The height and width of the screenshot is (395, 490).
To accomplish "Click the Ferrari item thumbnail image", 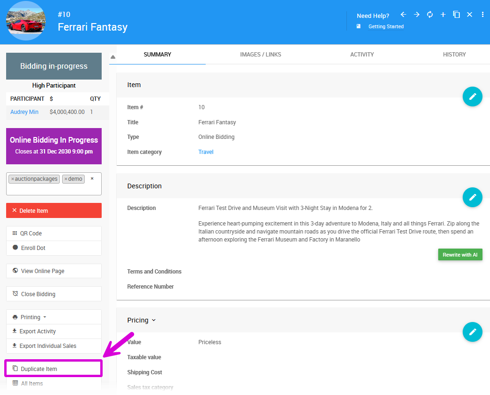I will [26, 21].
